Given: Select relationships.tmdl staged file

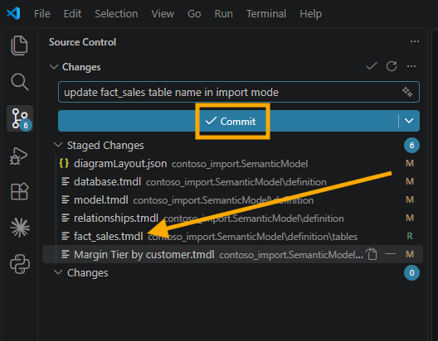Looking at the screenshot, I should pos(232,218).
